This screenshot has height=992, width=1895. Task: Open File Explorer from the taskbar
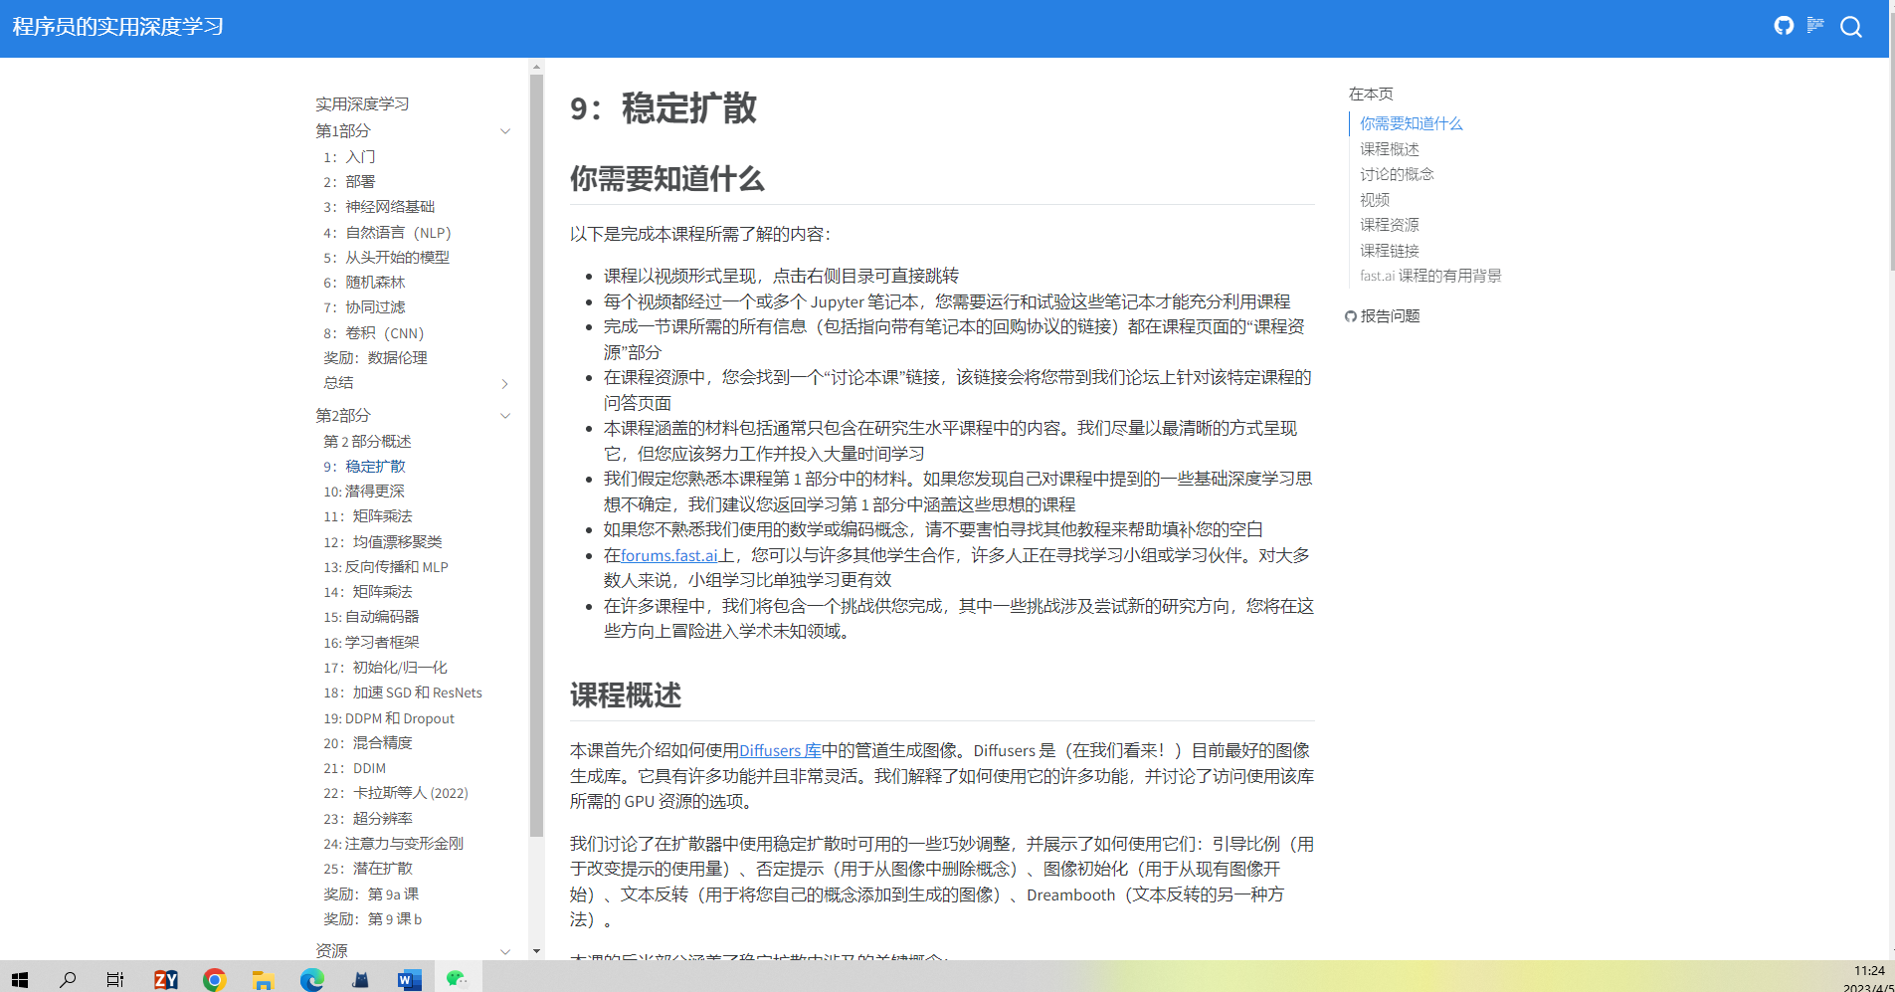click(x=263, y=979)
